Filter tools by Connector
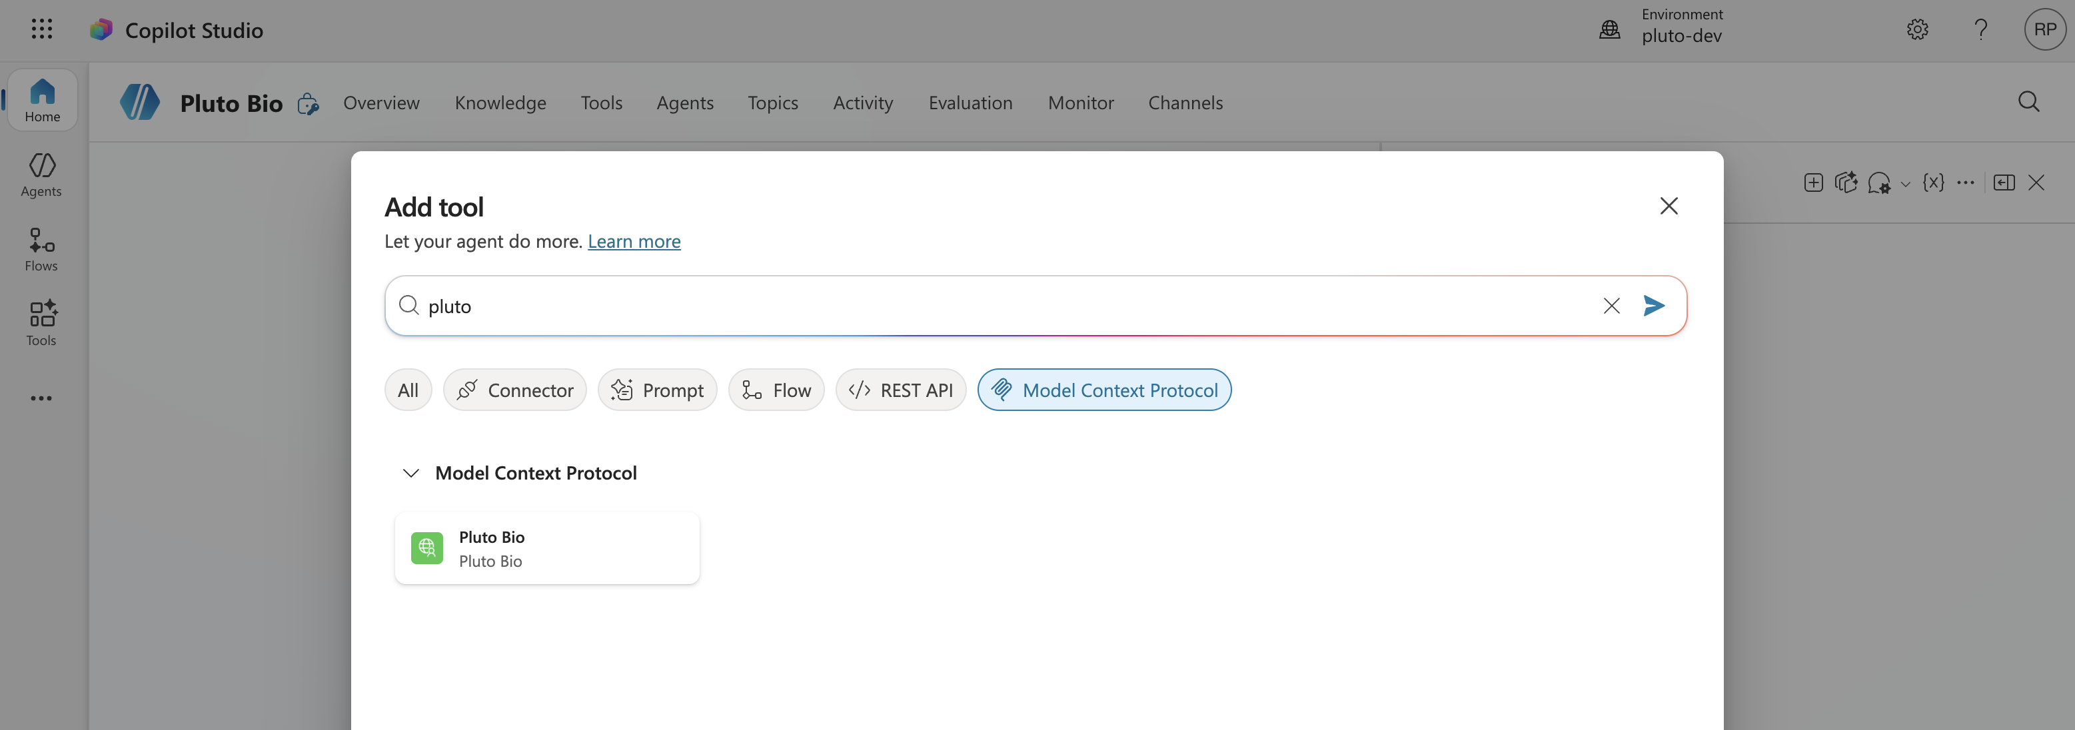Screen dimensions: 2075x730 point(514,390)
